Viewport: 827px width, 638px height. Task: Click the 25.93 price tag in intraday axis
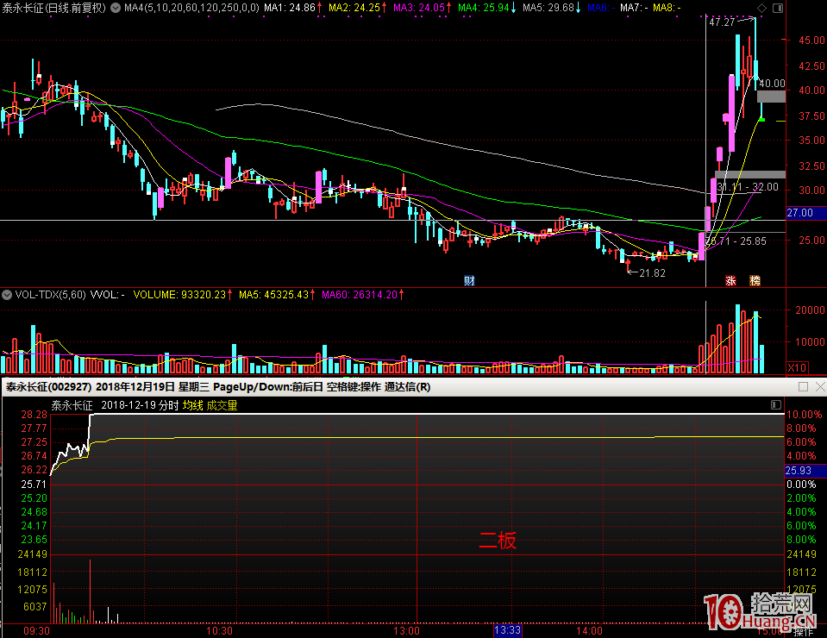799,471
